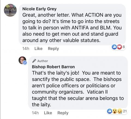This screenshot has width=131, height=119.
Task: Click the sad crying reaction on Barron's reply
Action: (120, 111)
